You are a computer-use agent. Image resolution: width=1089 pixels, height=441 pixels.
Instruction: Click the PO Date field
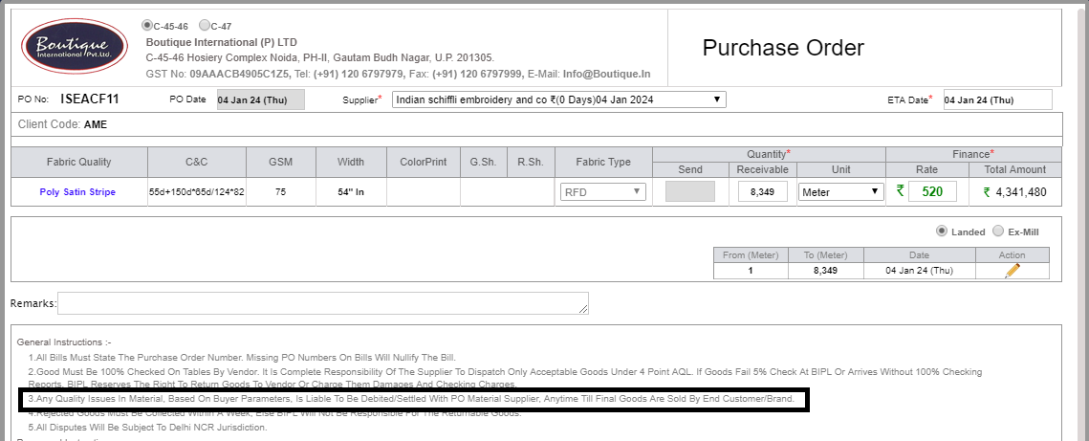260,99
